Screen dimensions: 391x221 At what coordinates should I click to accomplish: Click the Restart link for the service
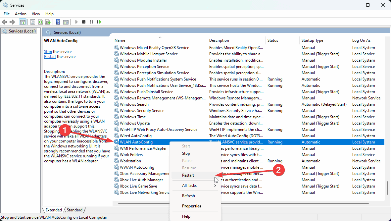(x=50, y=56)
